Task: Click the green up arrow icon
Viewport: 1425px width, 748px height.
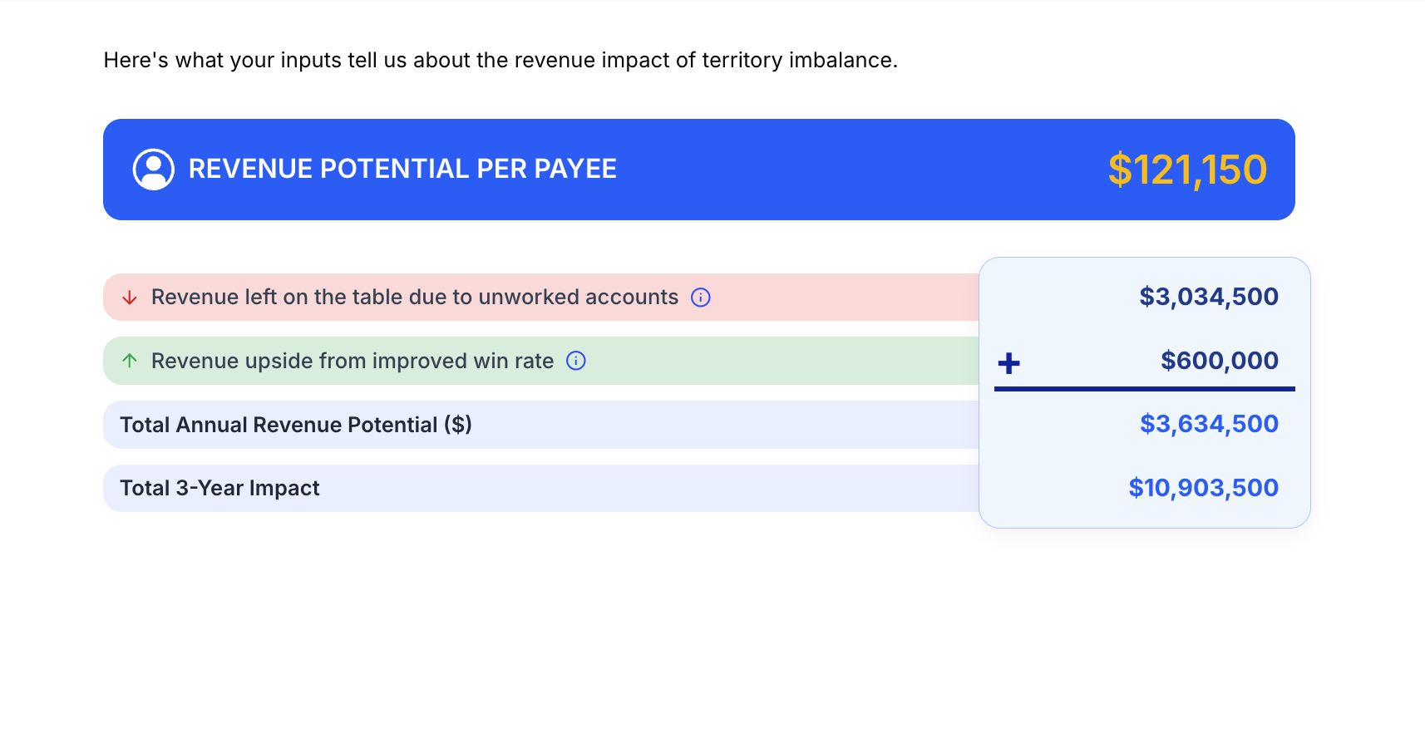Action: tap(130, 361)
